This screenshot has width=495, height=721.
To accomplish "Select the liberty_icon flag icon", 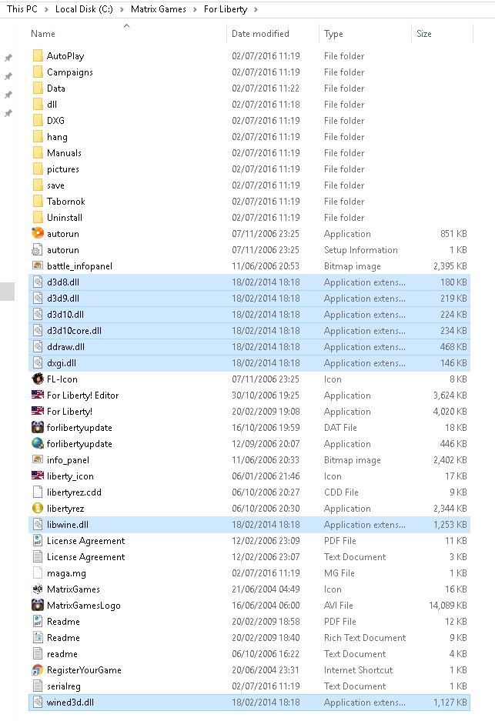I will [38, 476].
